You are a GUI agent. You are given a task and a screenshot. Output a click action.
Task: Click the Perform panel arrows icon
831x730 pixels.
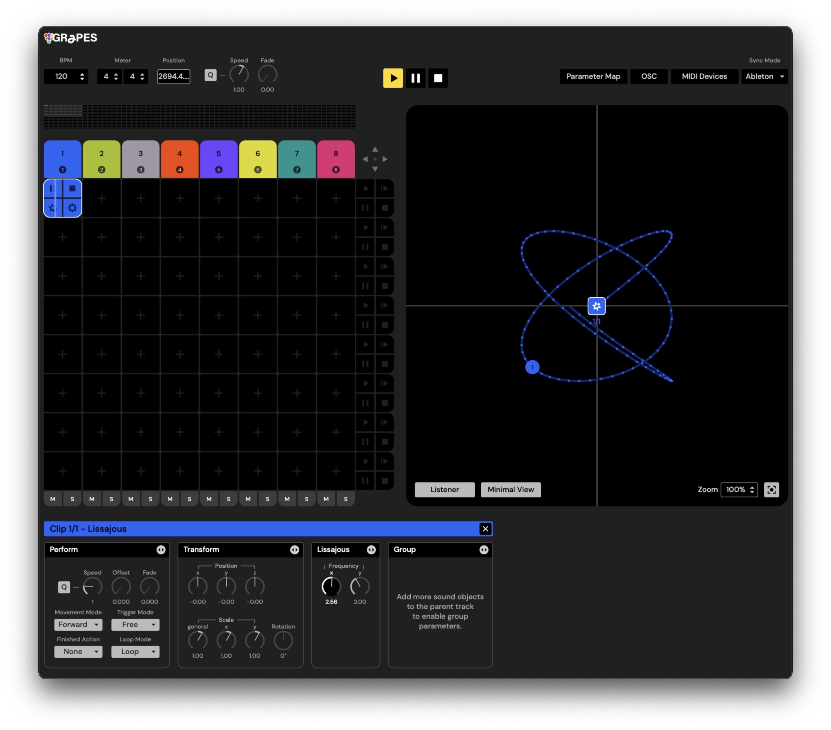coord(161,550)
